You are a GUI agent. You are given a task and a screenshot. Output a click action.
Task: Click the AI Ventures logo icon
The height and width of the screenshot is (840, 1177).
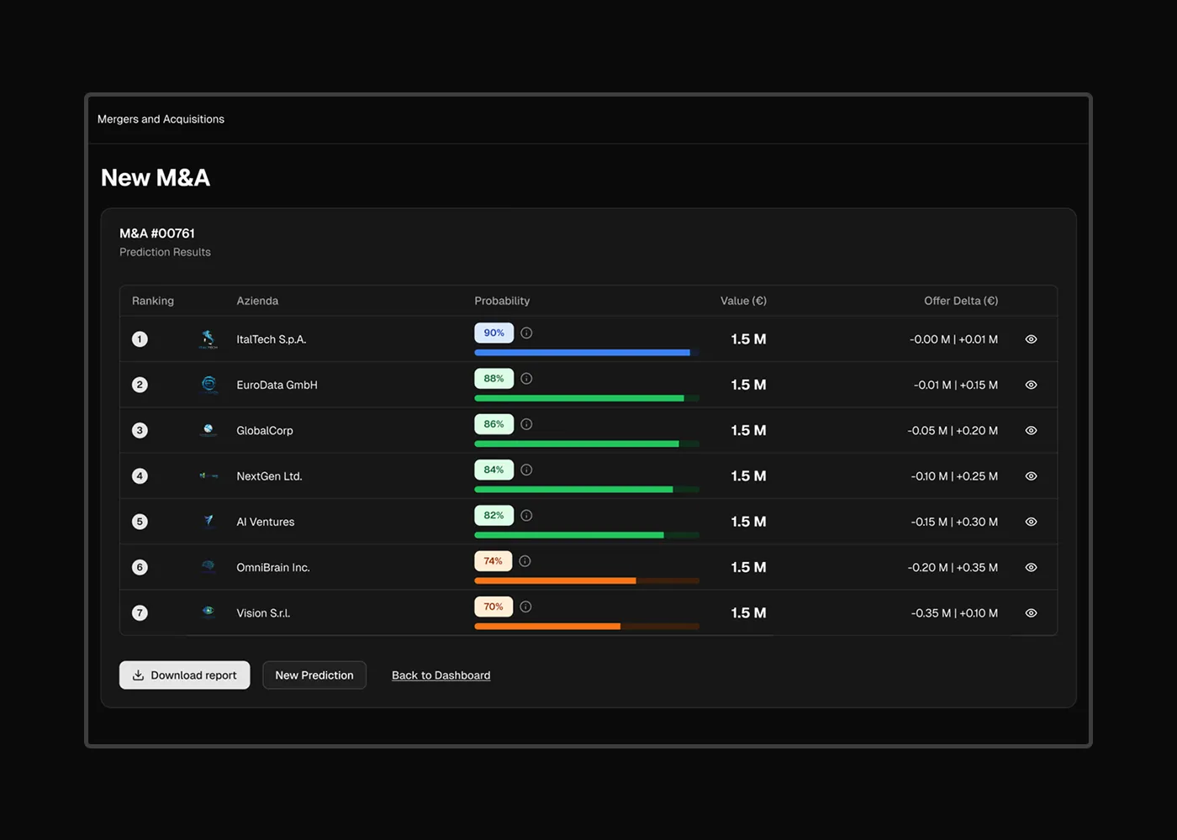(208, 522)
